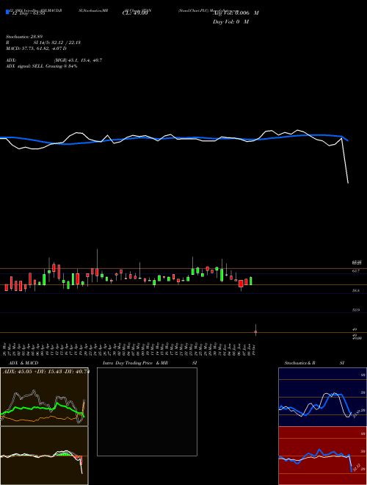This screenshot has width=367, height=485.
Task: Open the MACD histogram chart panel
Action: tap(44, 456)
